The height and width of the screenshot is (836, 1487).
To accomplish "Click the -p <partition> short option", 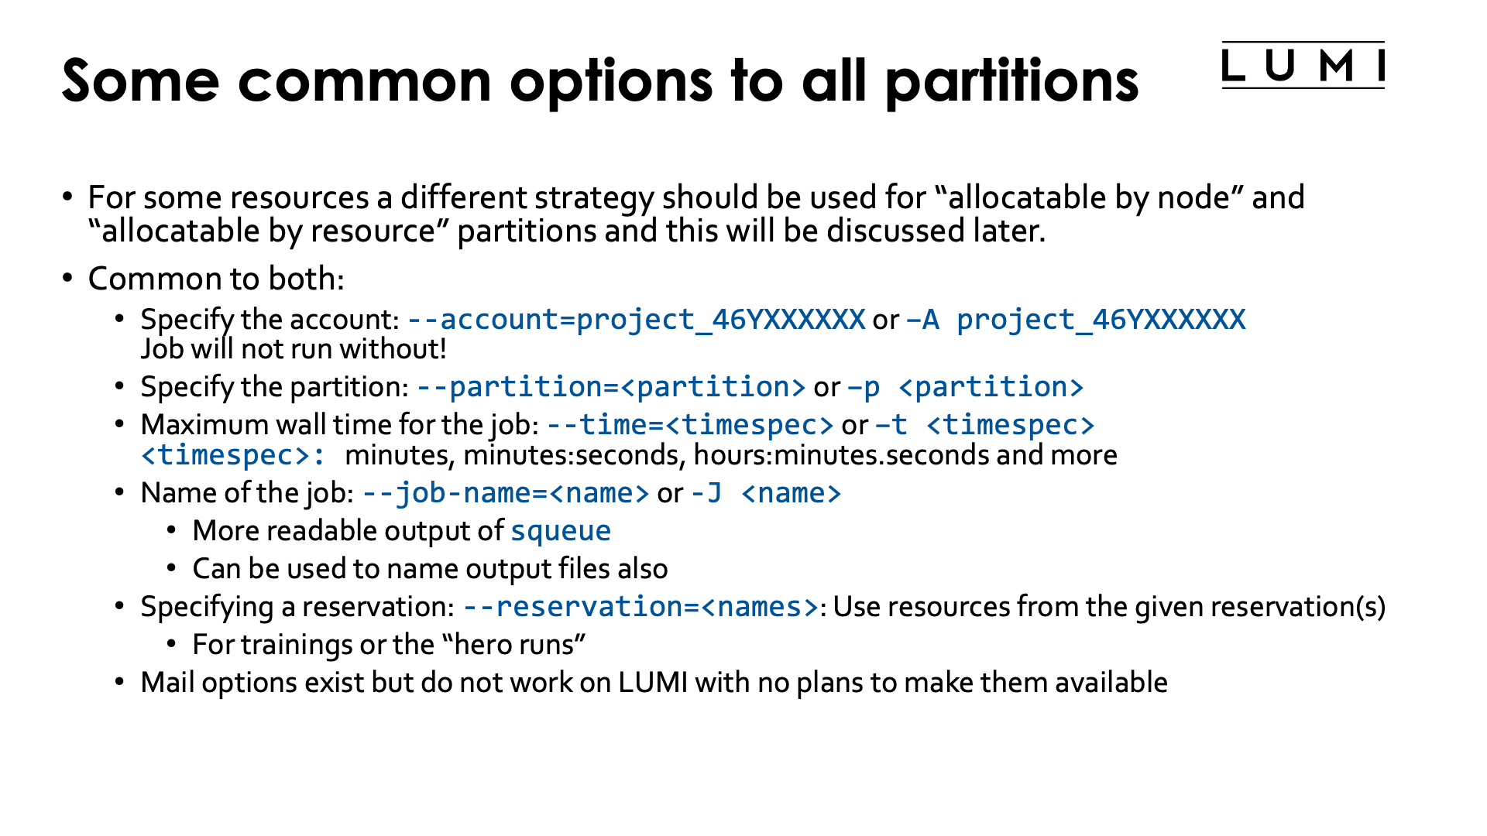I will coord(965,387).
